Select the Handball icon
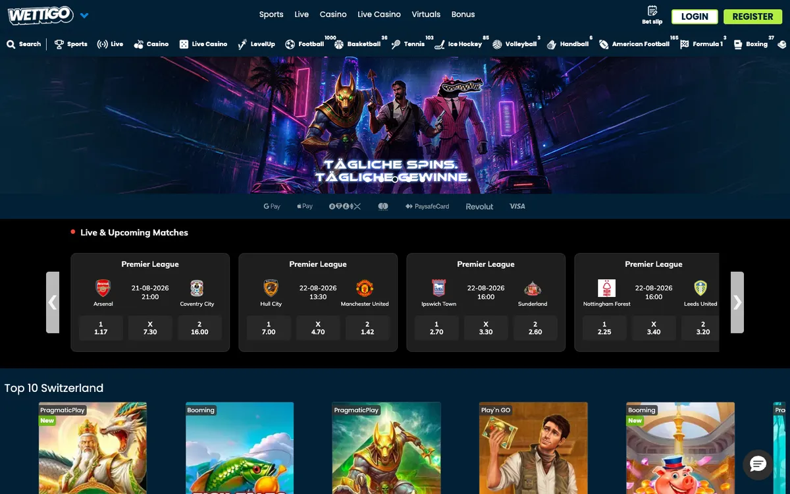Viewport: 790px width, 494px height. (552, 44)
